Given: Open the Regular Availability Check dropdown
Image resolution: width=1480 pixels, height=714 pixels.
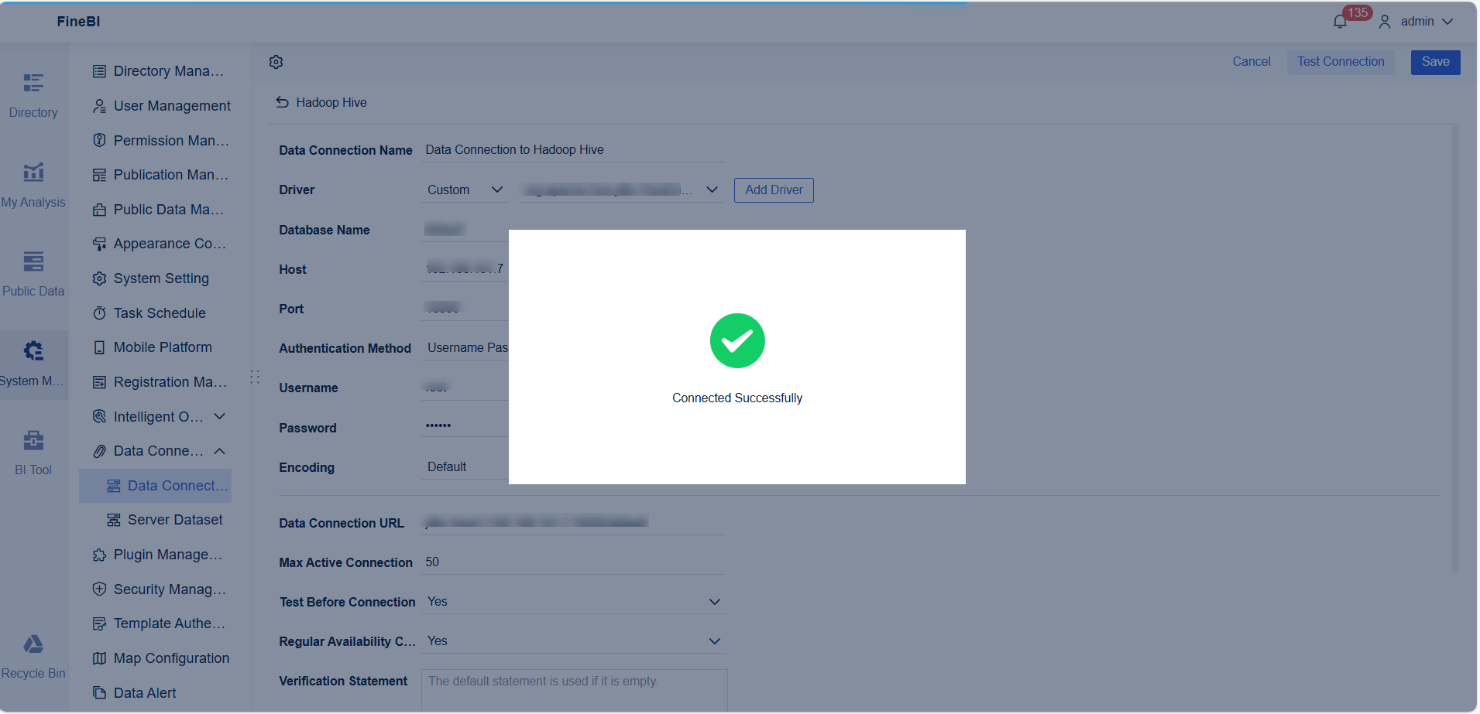Looking at the screenshot, I should point(574,641).
